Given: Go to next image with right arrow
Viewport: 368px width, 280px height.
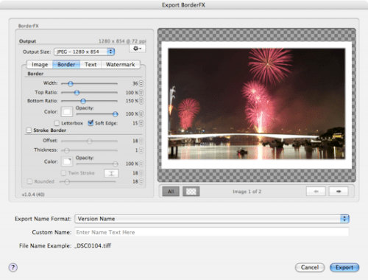Looking at the screenshot, I should [x=339, y=192].
